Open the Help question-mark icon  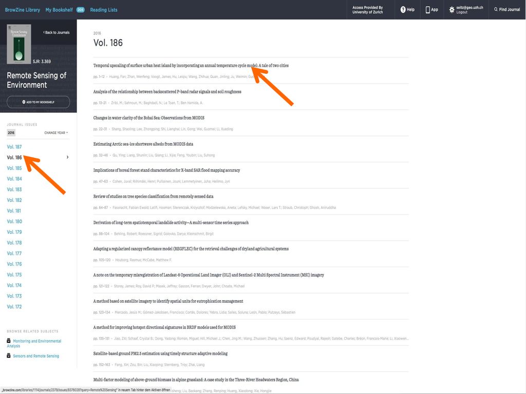[403, 10]
